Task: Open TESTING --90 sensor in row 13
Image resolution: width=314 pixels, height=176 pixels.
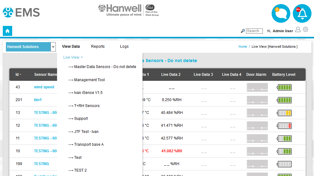Action: tap(46, 113)
